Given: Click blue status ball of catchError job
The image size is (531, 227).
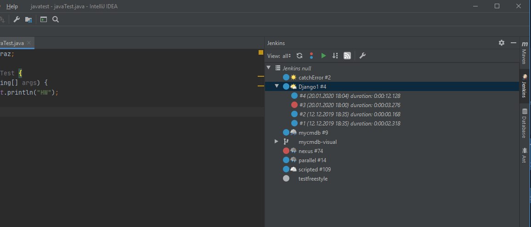Looking at the screenshot, I should pos(286,77).
